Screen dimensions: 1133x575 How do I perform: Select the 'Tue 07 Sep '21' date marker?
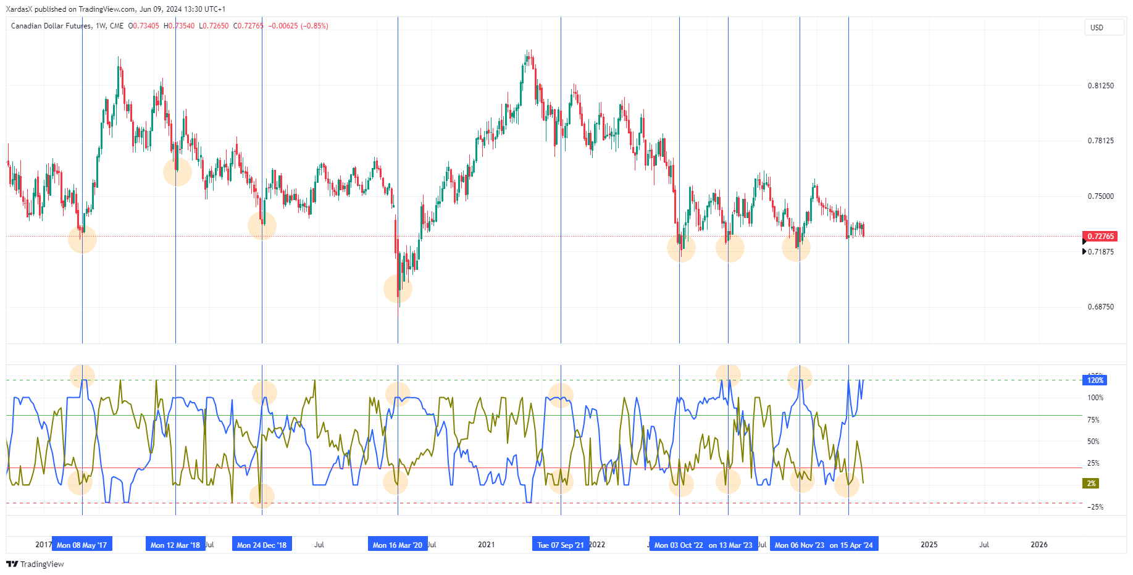pos(561,545)
